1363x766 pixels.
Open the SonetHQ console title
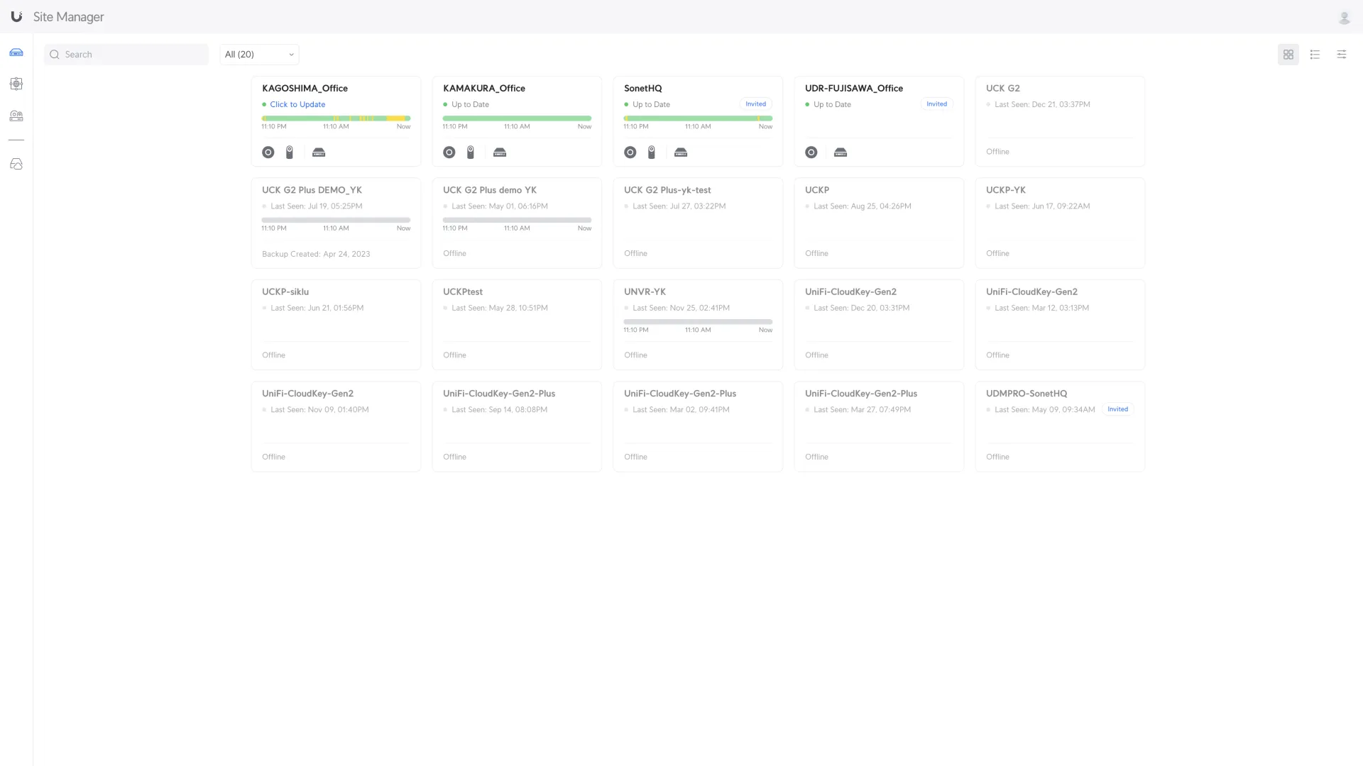coord(643,88)
